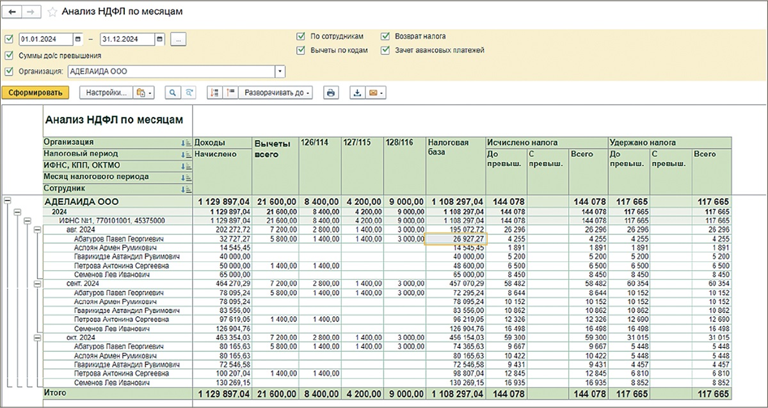
Task: Click the period selection ellipsis button
Action: [179, 40]
